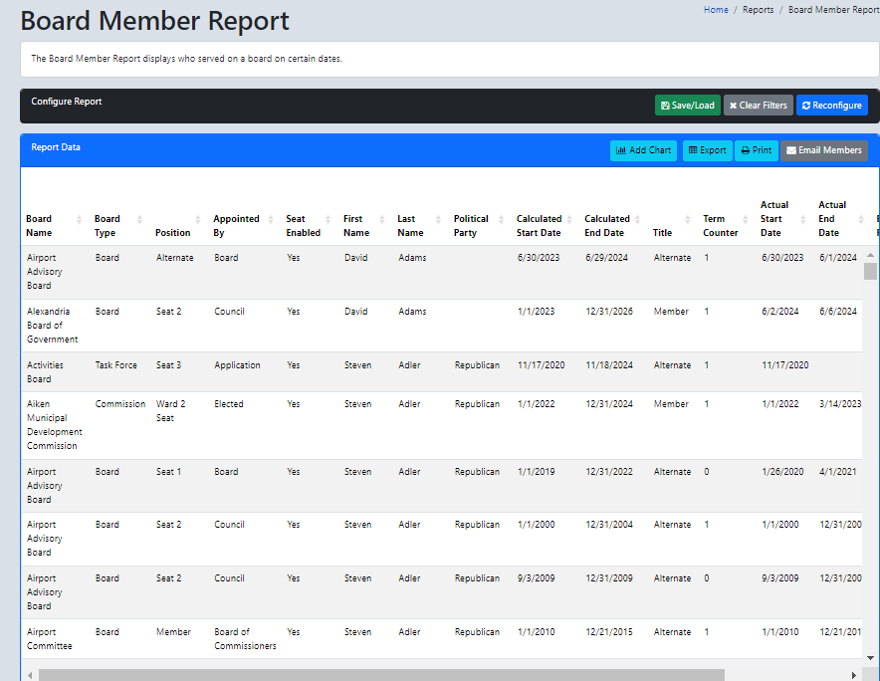Click the 12/21/2015 calculated end date
Image resolution: width=880 pixels, height=681 pixels.
coord(609,631)
